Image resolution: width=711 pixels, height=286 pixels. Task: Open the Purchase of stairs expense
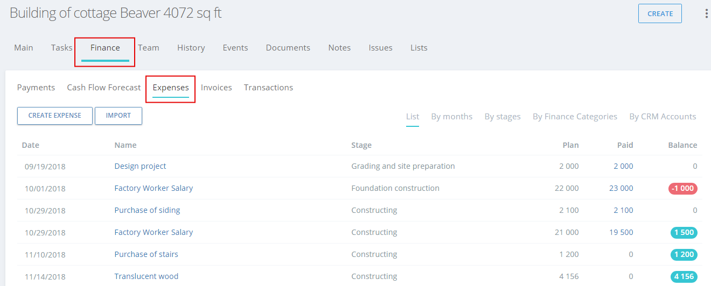146,254
